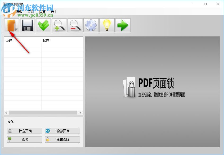Save the document with the floppy disk icon

click(27, 25)
